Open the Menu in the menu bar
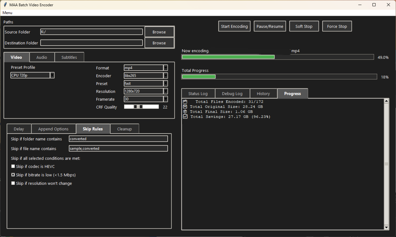The image size is (396, 237). click(7, 13)
